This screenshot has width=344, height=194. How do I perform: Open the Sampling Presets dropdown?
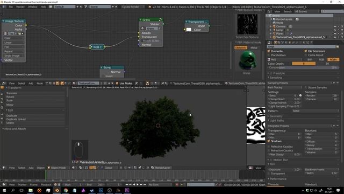point(299,83)
